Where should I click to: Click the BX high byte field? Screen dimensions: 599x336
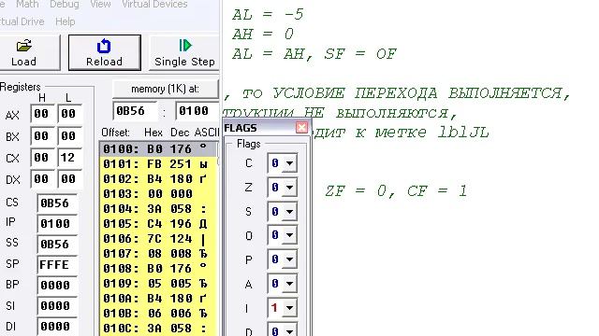pos(42,136)
